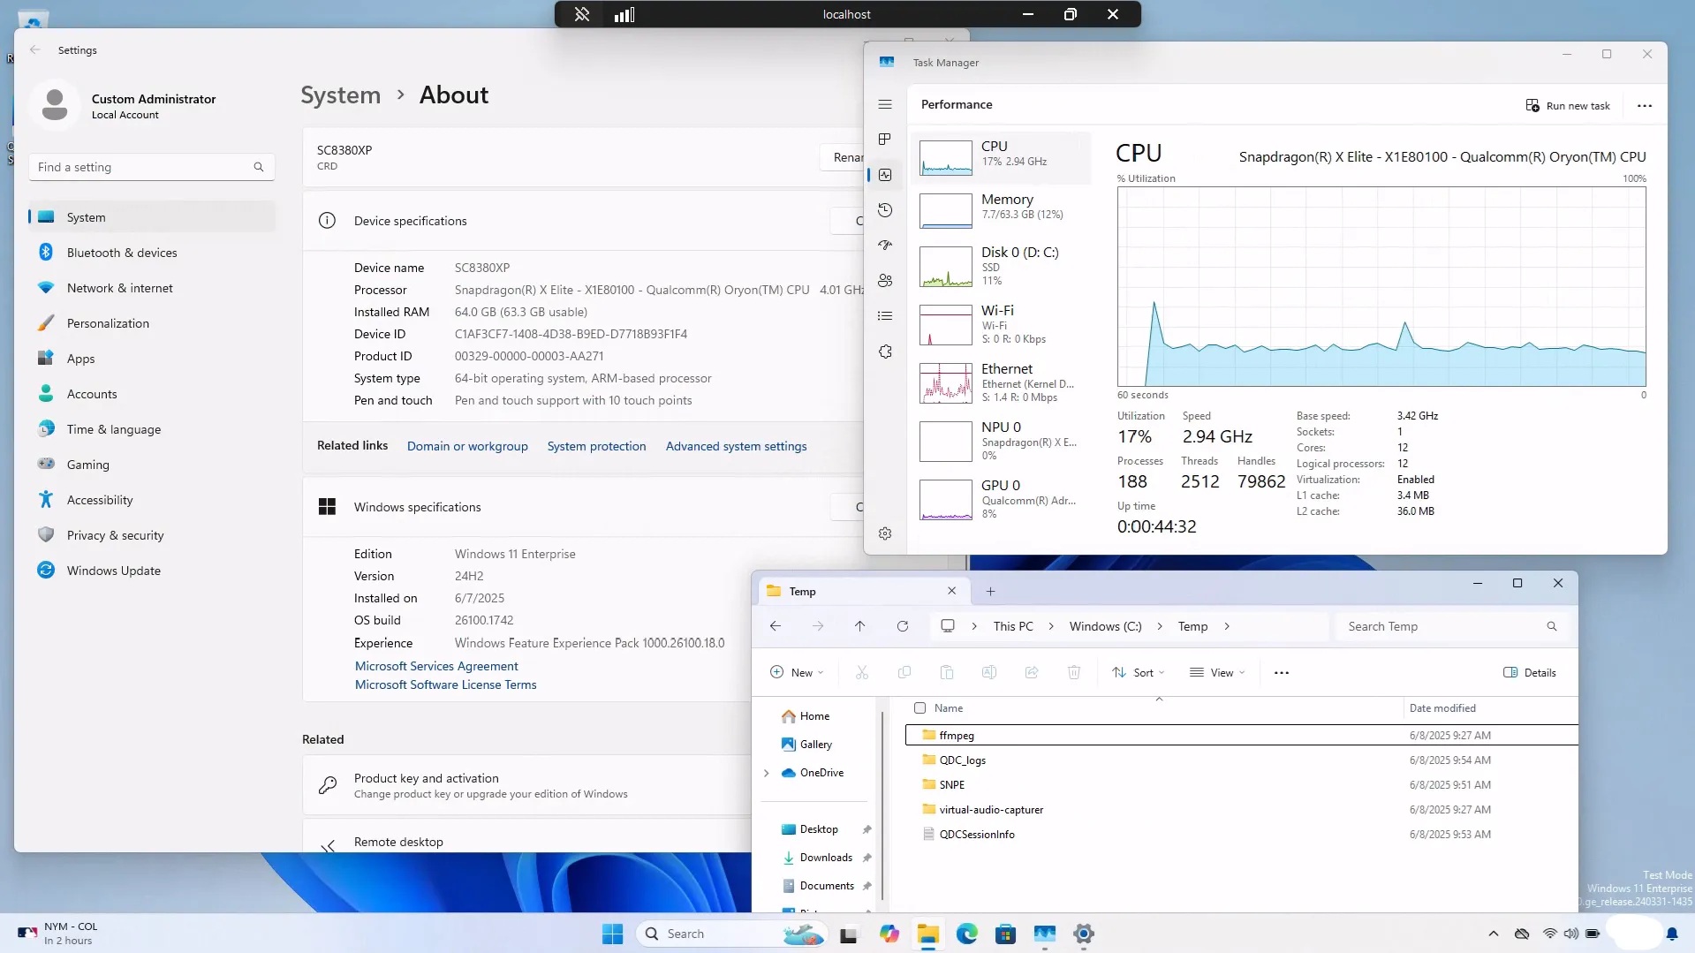Select GPU 0 performance item

[x=1001, y=499]
